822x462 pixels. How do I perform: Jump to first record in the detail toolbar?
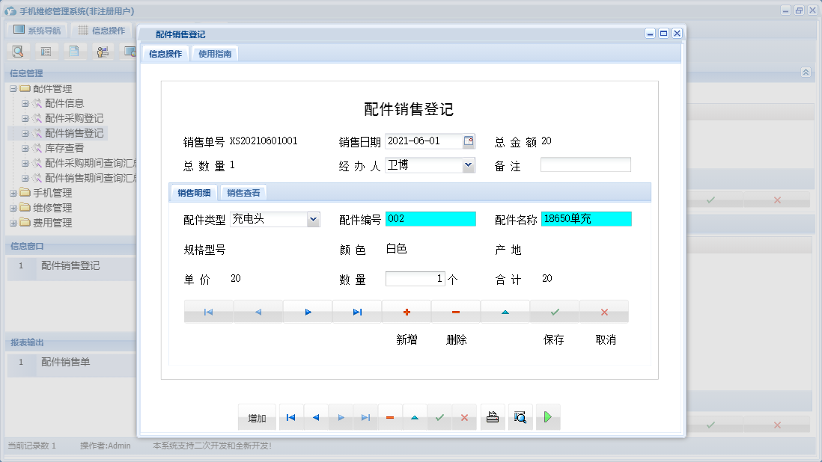(x=208, y=311)
